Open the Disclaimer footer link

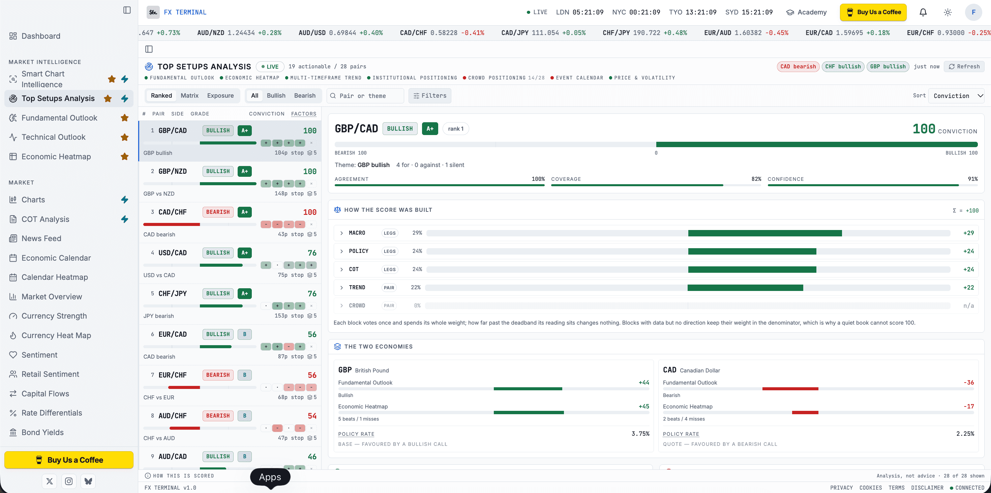click(x=927, y=488)
